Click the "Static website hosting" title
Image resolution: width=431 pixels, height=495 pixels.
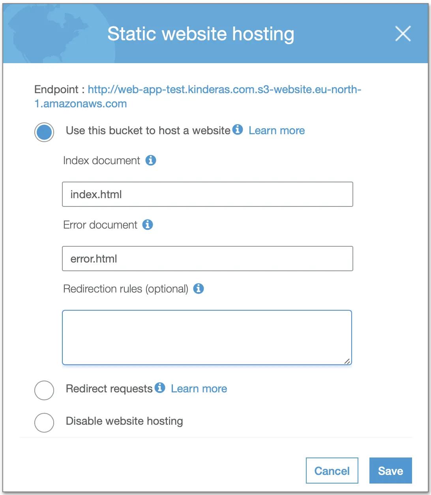click(x=201, y=34)
